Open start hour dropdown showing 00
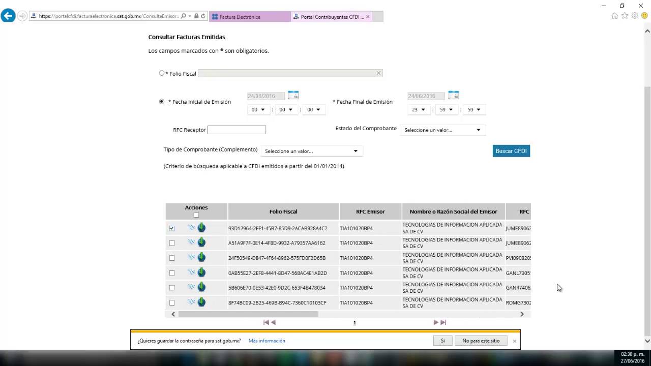This screenshot has width=651, height=366. click(x=258, y=109)
